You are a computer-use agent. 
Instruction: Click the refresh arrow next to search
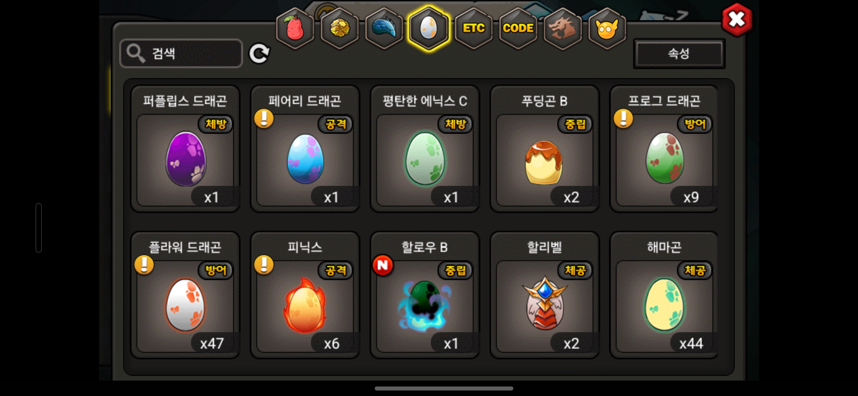coord(259,54)
